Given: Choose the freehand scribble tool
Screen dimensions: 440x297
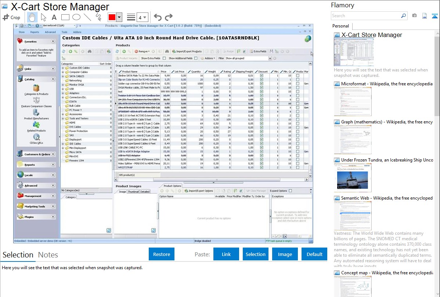Looking at the screenshot, I should tap(98, 17).
